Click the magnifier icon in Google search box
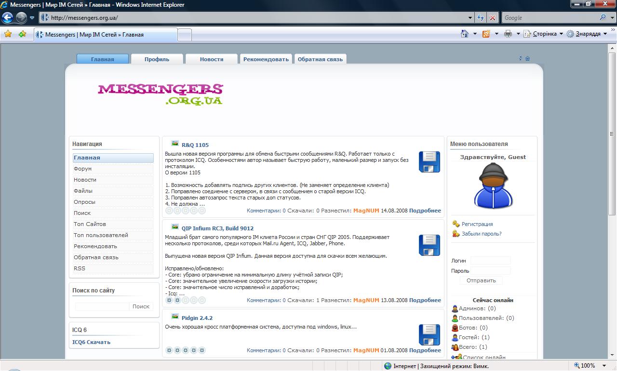 tap(603, 17)
